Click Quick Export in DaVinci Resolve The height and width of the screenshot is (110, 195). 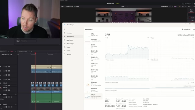click(x=187, y=4)
